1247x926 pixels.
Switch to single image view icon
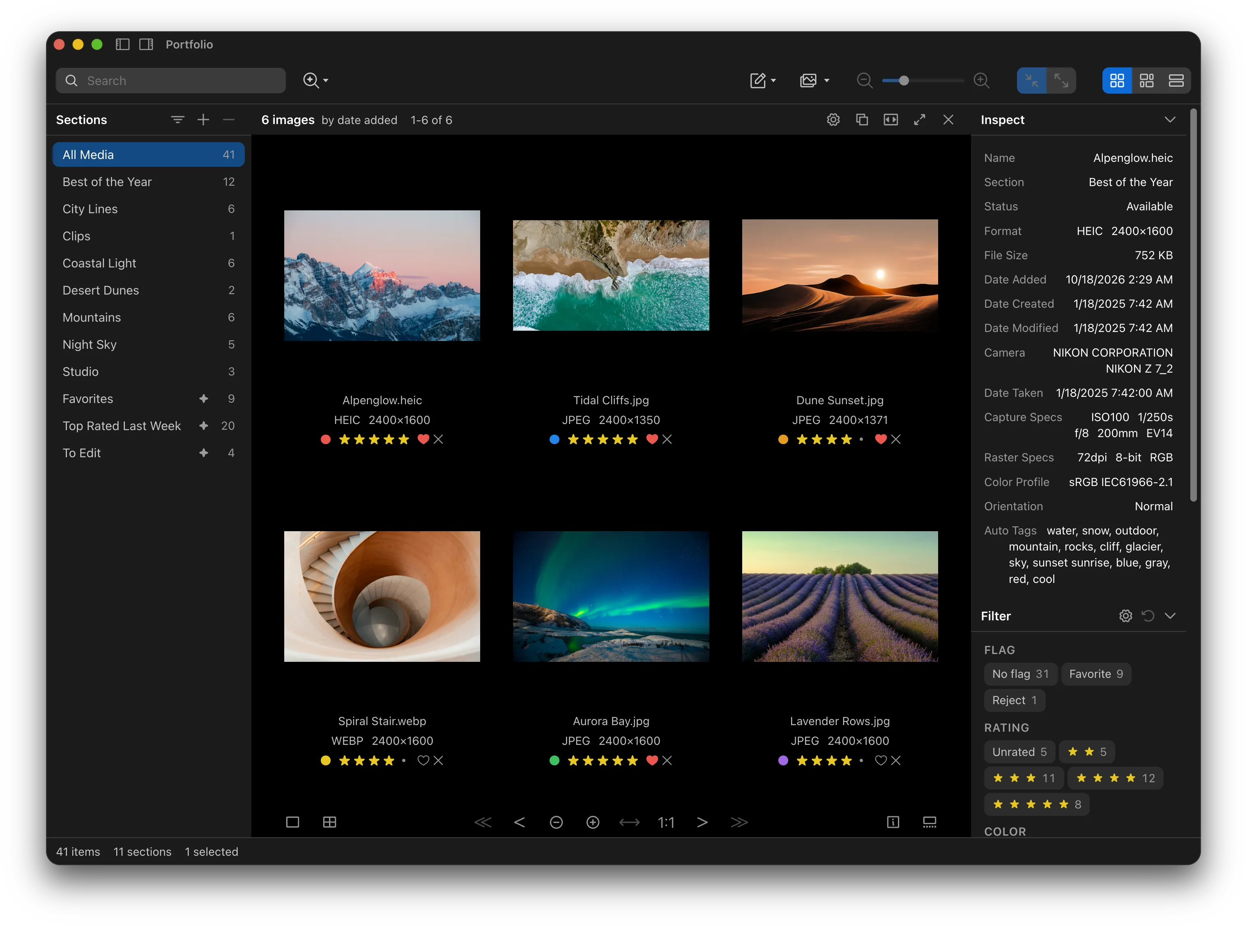click(x=292, y=822)
